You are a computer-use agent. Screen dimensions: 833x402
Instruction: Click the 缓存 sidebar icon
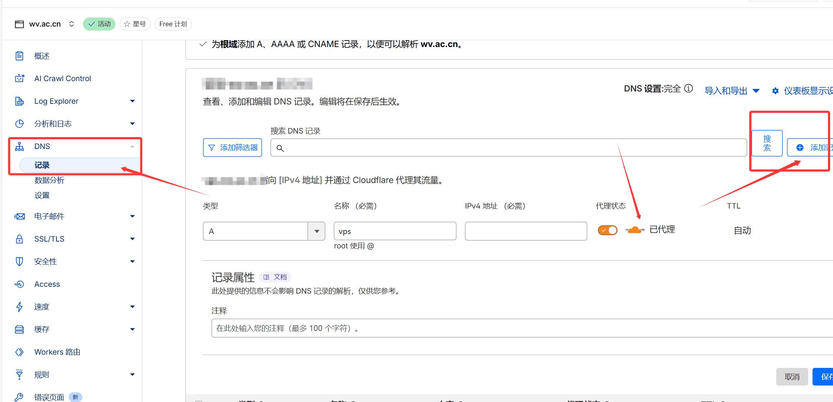click(19, 329)
